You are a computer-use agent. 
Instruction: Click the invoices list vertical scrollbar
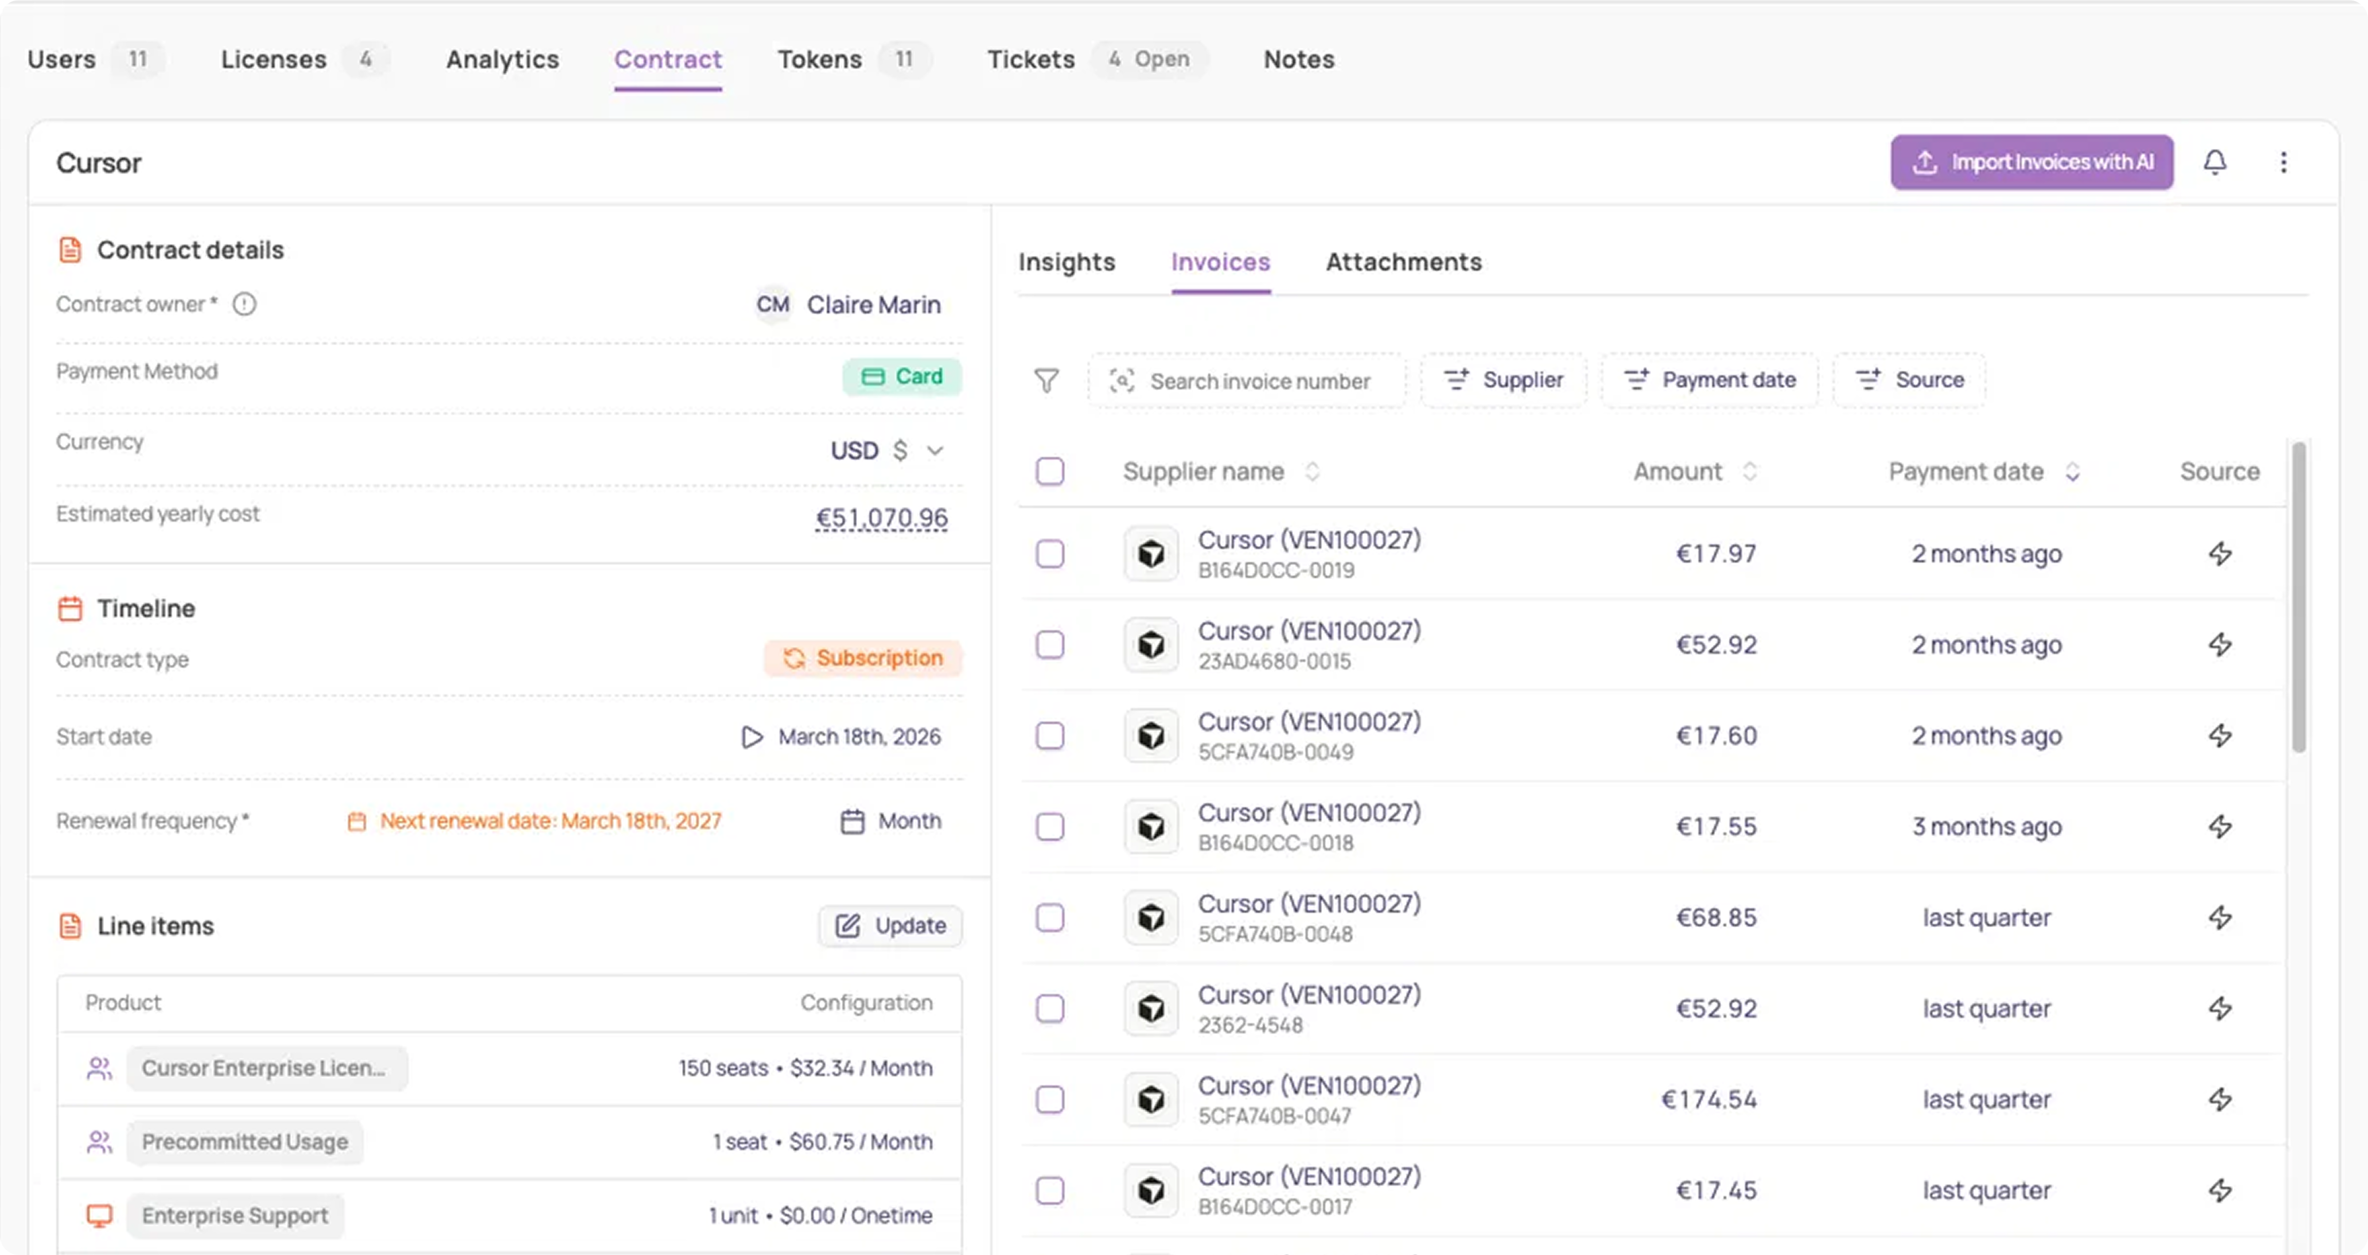(x=2298, y=598)
